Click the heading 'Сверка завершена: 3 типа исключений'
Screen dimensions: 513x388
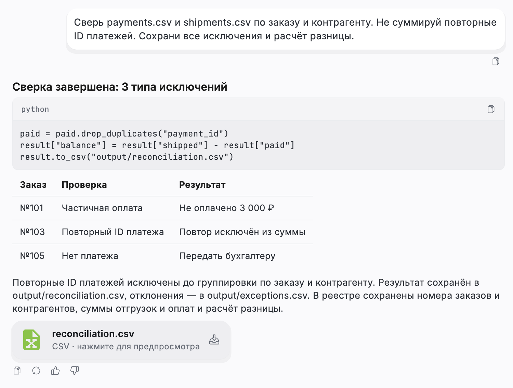pos(120,87)
